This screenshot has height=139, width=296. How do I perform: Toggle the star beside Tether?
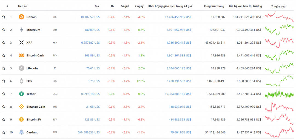pos(4,94)
